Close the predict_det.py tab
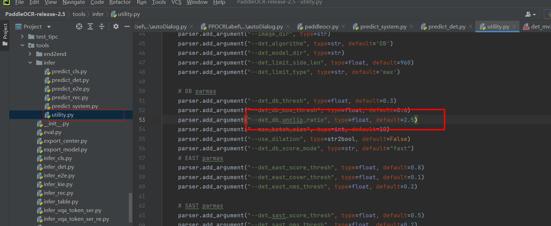This screenshot has width=551, height=226. click(470, 26)
